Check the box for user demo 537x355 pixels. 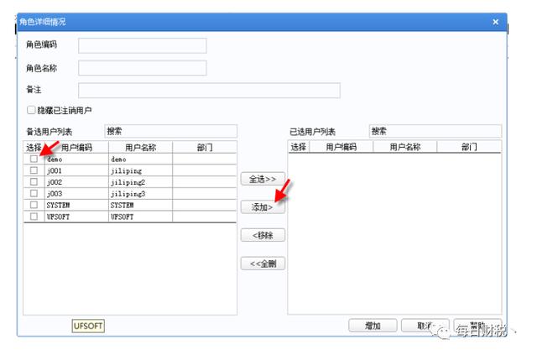tap(34, 159)
